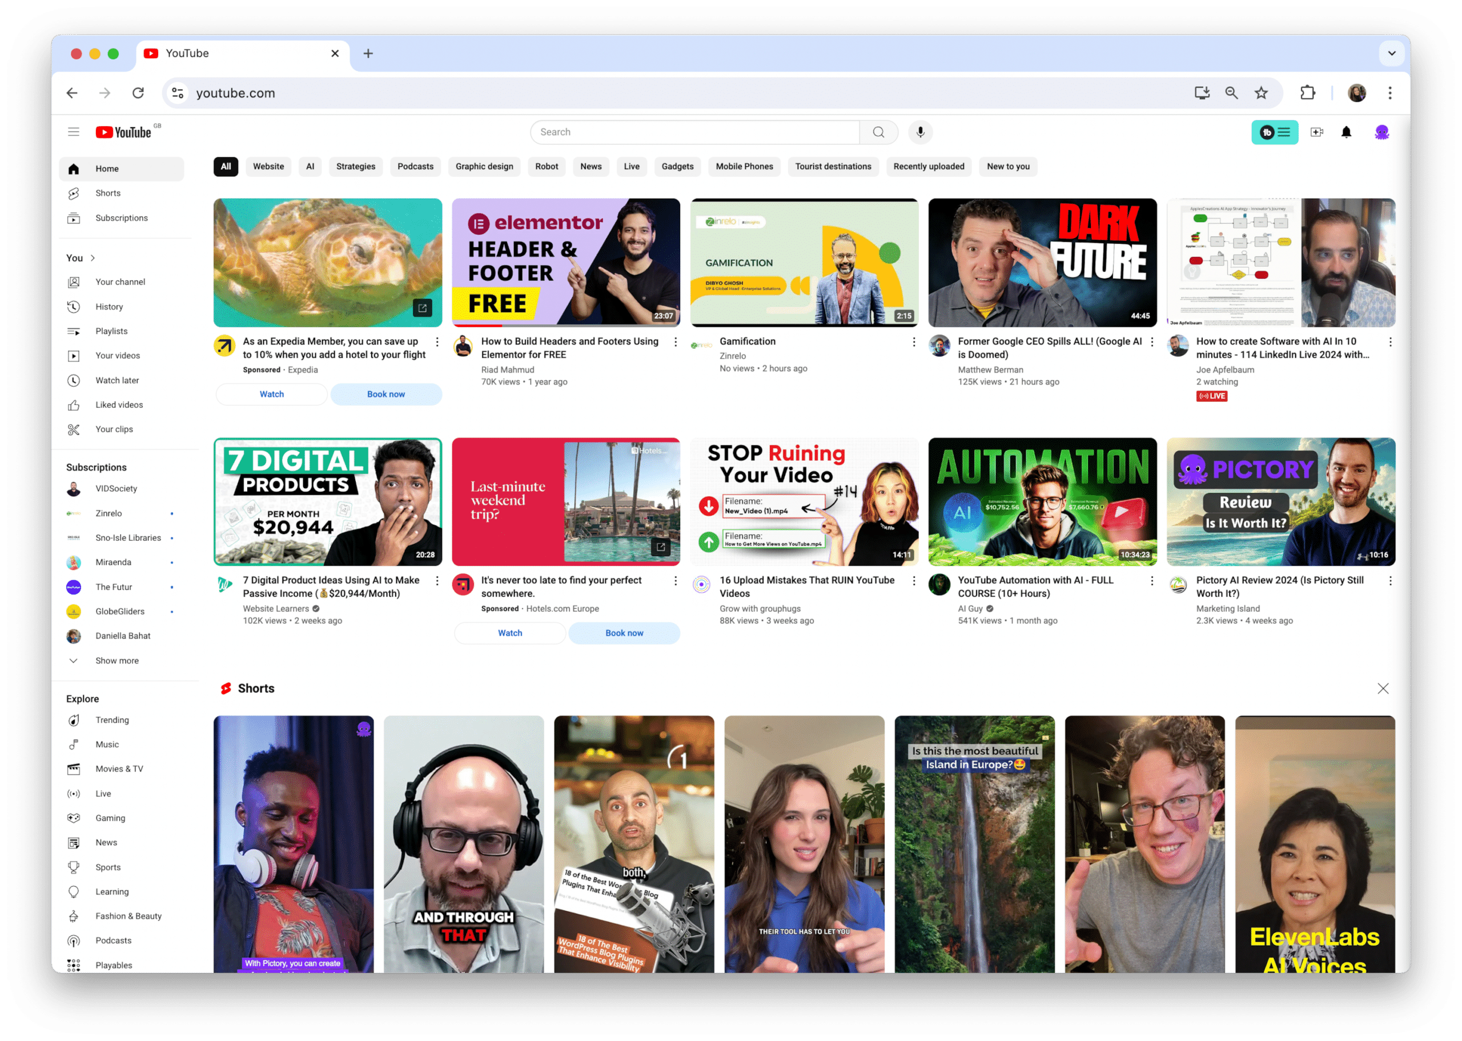This screenshot has height=1041, width=1462.
Task: Bookmark page with the star icon
Action: pos(1262,93)
